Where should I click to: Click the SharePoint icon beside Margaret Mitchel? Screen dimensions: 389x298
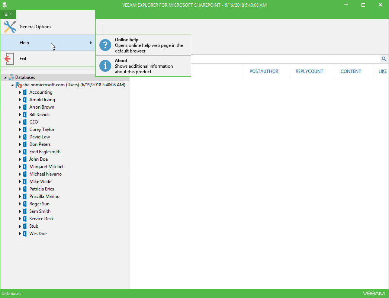pyautogui.click(x=25, y=167)
